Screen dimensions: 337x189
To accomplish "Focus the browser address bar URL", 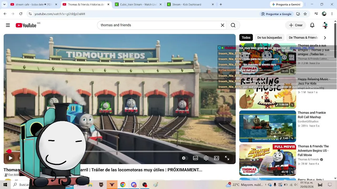I will point(60,14).
